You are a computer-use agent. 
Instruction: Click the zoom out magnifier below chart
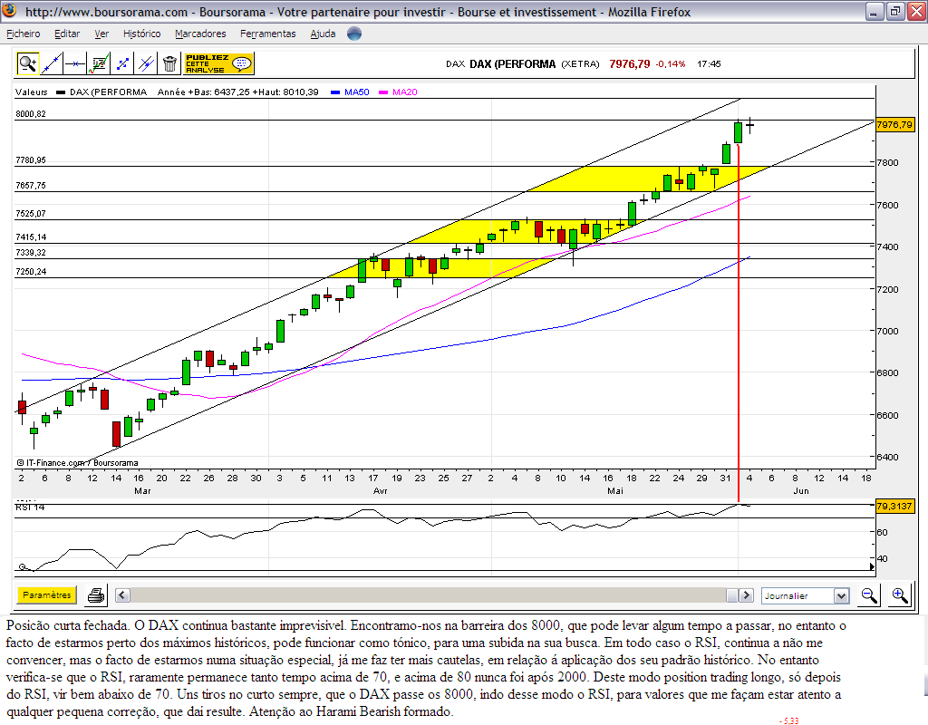pos(869,595)
